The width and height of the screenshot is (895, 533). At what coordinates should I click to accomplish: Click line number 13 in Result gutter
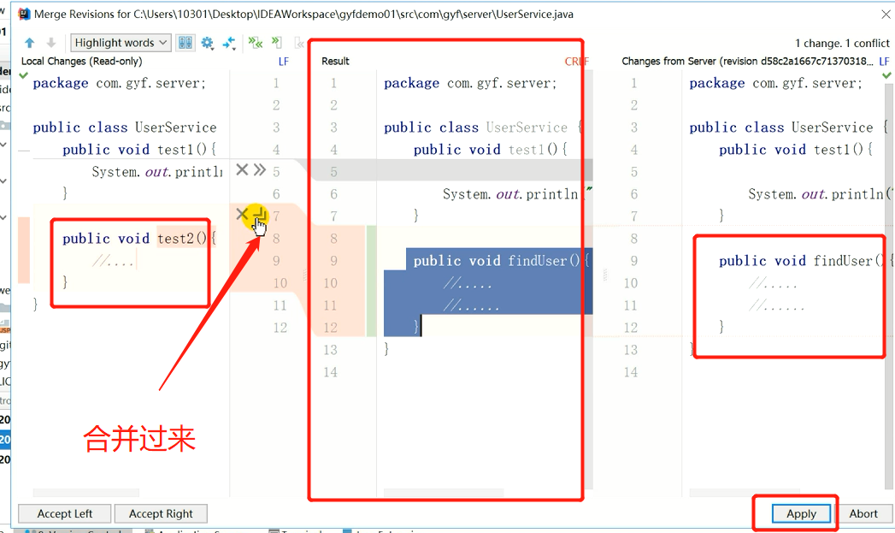331,350
